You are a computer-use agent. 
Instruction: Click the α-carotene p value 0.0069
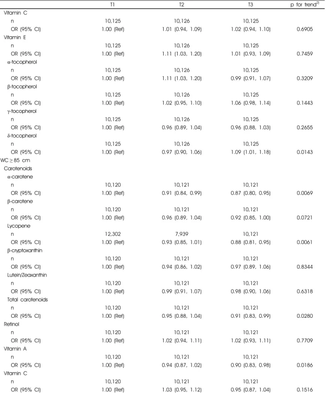coord(305,193)
